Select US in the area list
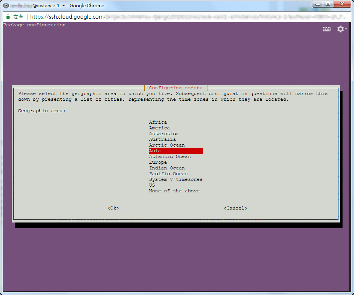 tap(152, 185)
